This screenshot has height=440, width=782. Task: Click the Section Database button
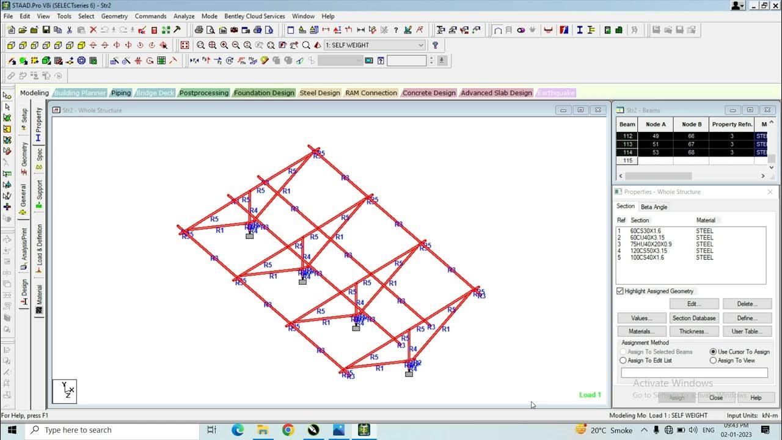point(694,318)
